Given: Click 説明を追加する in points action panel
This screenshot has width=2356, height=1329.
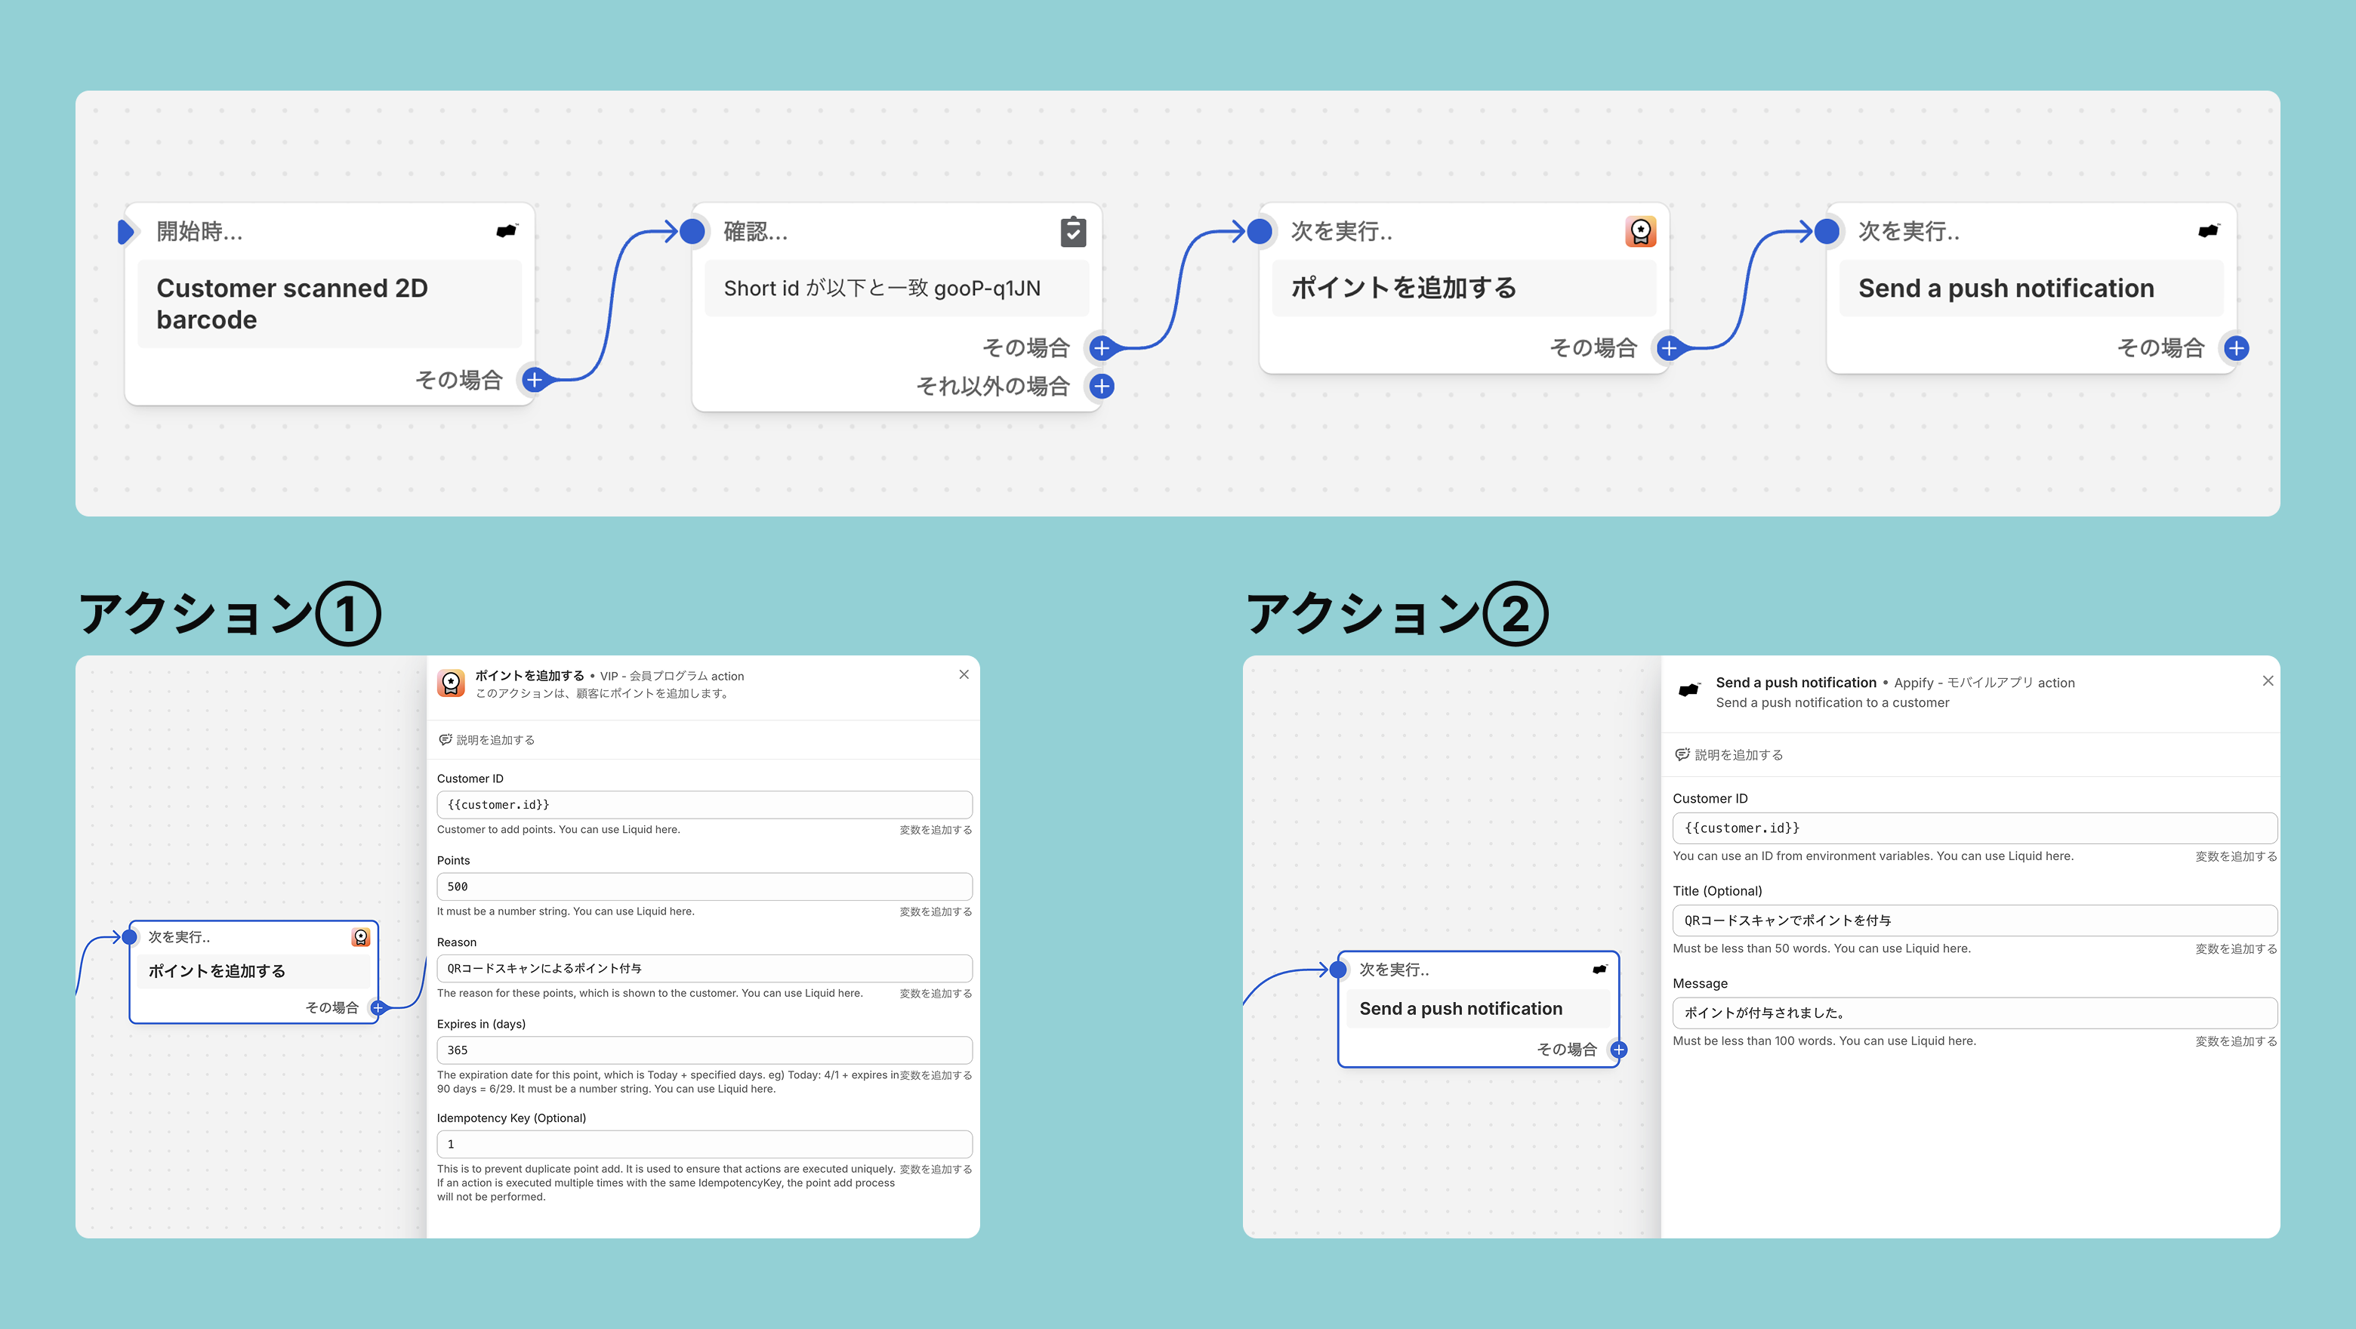Looking at the screenshot, I should [x=494, y=740].
